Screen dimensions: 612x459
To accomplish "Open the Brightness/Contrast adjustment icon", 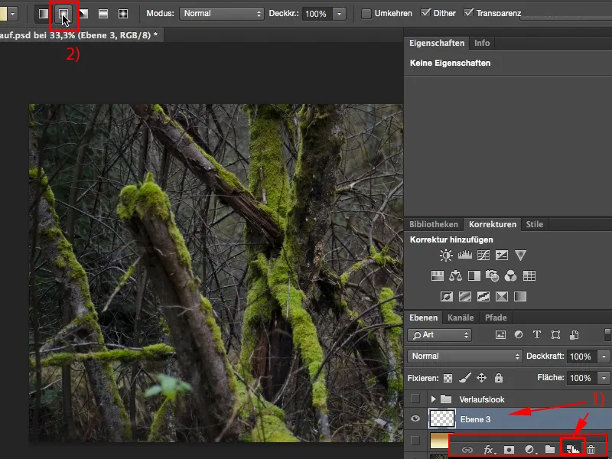I will point(446,255).
